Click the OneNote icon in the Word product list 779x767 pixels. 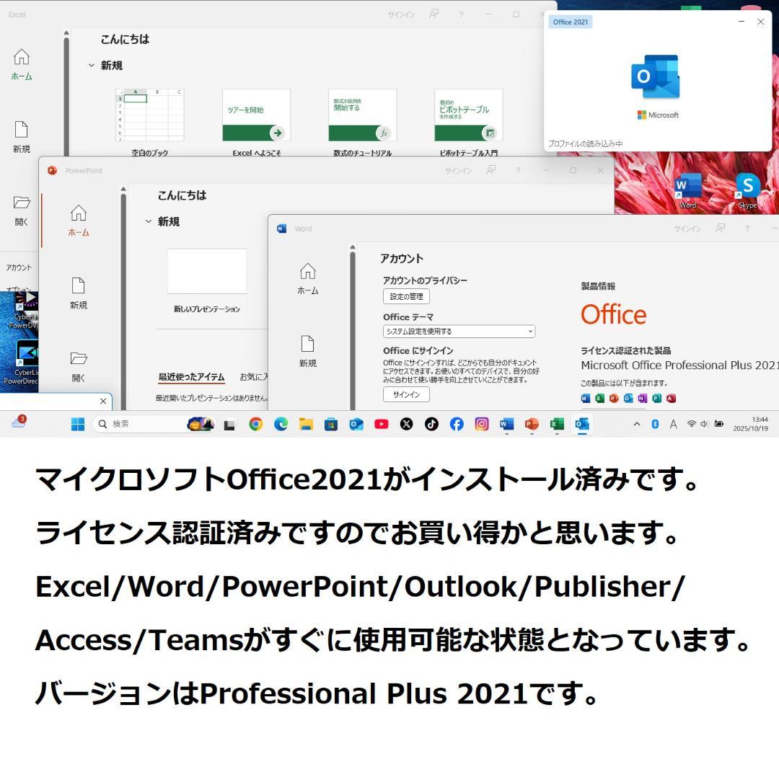click(x=643, y=398)
